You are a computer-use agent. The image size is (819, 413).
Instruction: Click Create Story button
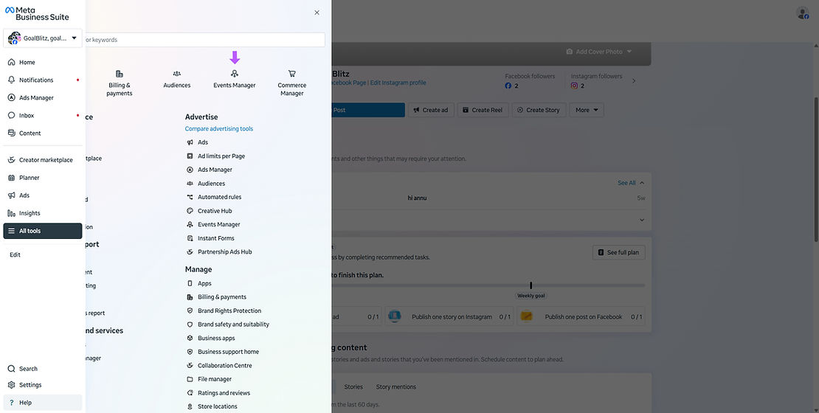click(x=539, y=110)
